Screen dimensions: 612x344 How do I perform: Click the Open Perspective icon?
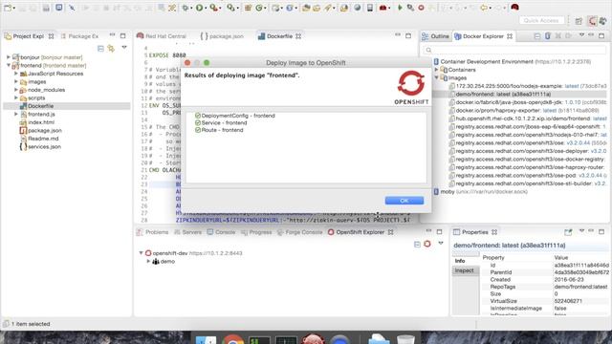pyautogui.click(x=579, y=21)
